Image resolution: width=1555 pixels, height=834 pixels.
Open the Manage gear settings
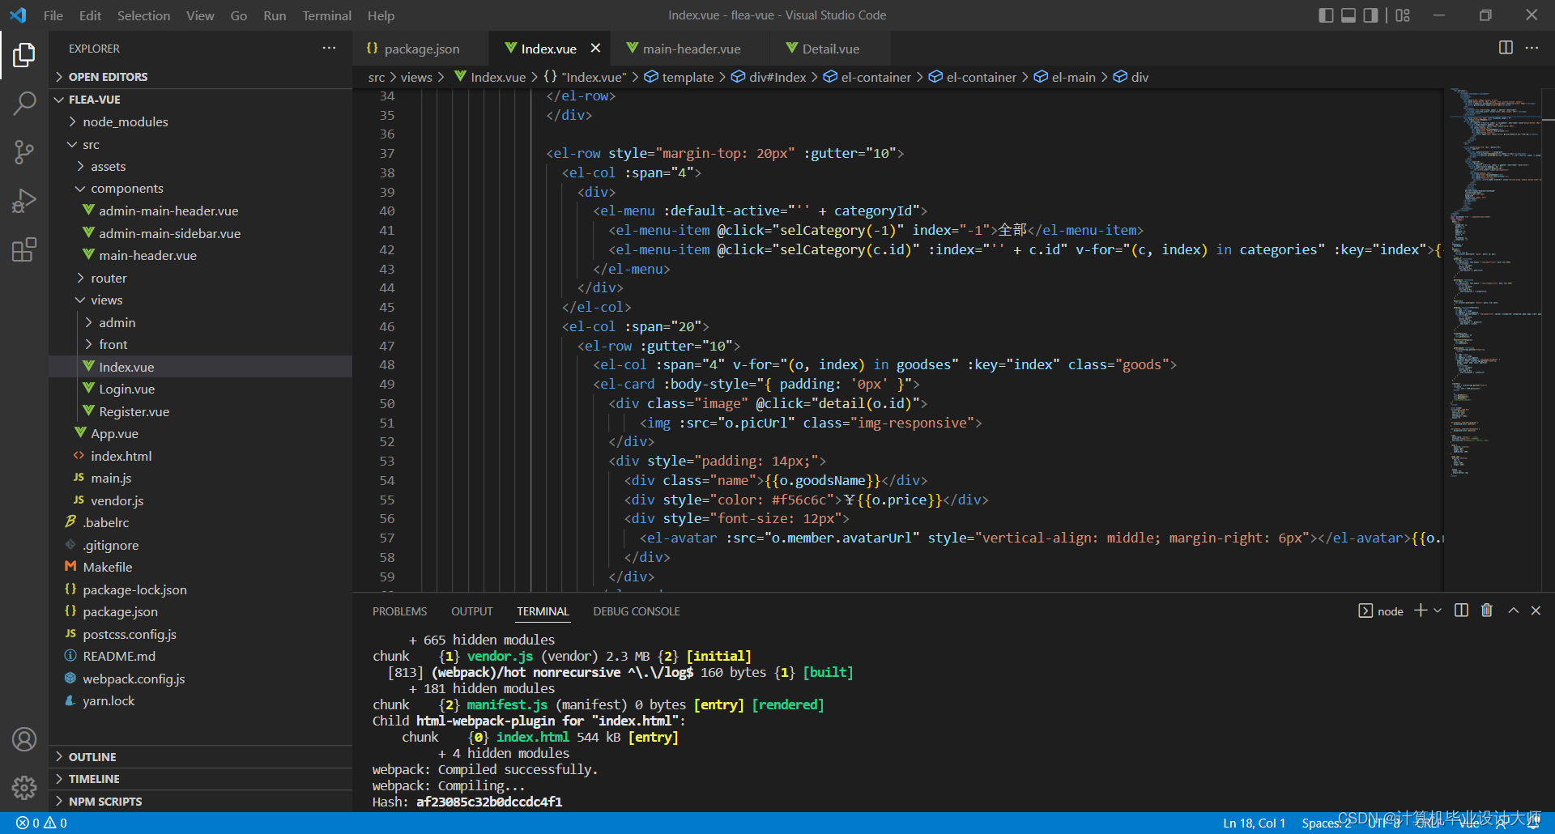coord(24,787)
